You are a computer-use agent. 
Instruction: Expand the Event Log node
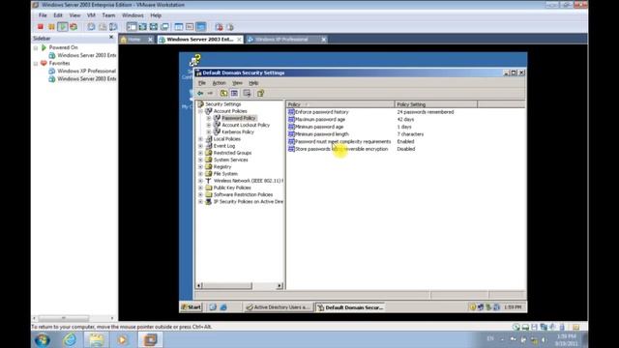(200, 146)
